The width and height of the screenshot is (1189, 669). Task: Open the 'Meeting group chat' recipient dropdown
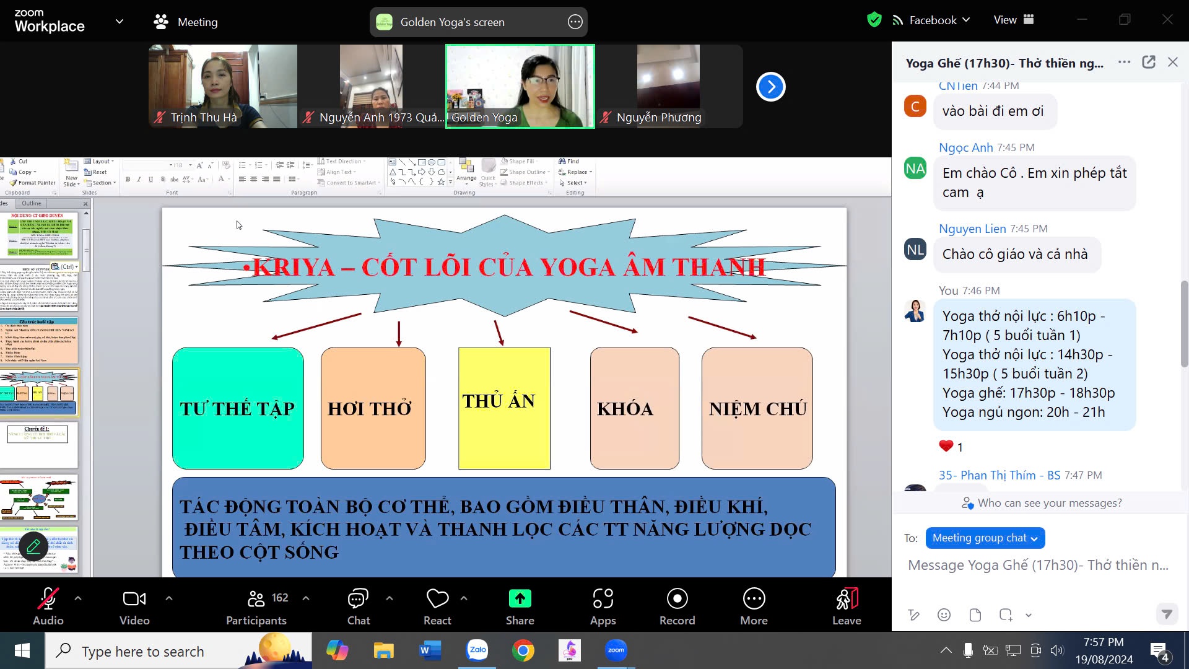pos(985,538)
